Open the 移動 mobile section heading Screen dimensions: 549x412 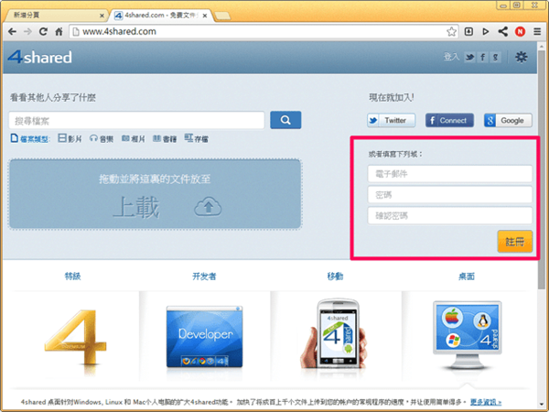point(335,276)
